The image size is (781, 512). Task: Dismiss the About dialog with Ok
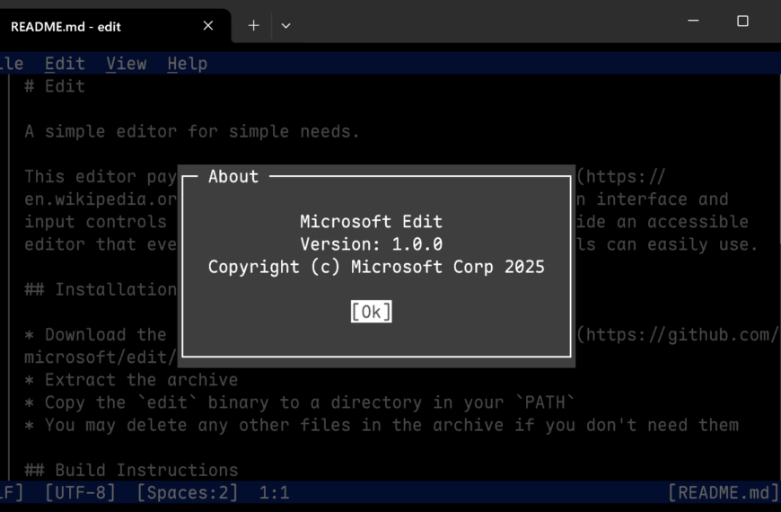[x=371, y=312]
